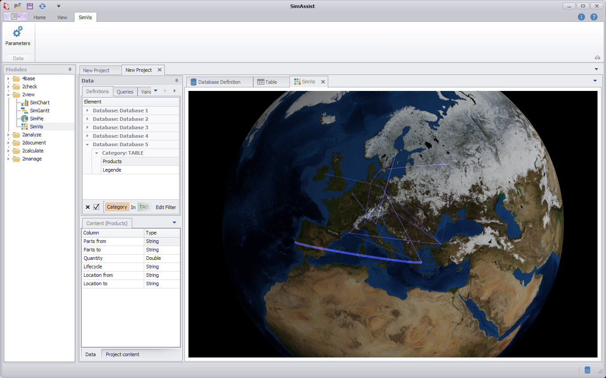Open the Project content tab
606x378 pixels.
click(122, 354)
